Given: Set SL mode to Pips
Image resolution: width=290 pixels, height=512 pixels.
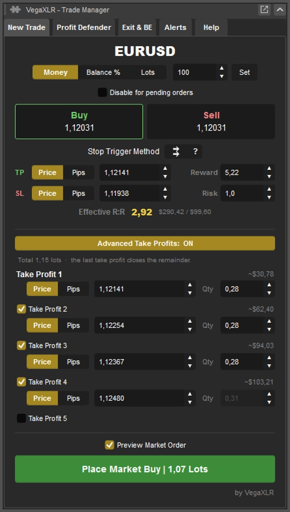Looking at the screenshot, I should click(78, 193).
